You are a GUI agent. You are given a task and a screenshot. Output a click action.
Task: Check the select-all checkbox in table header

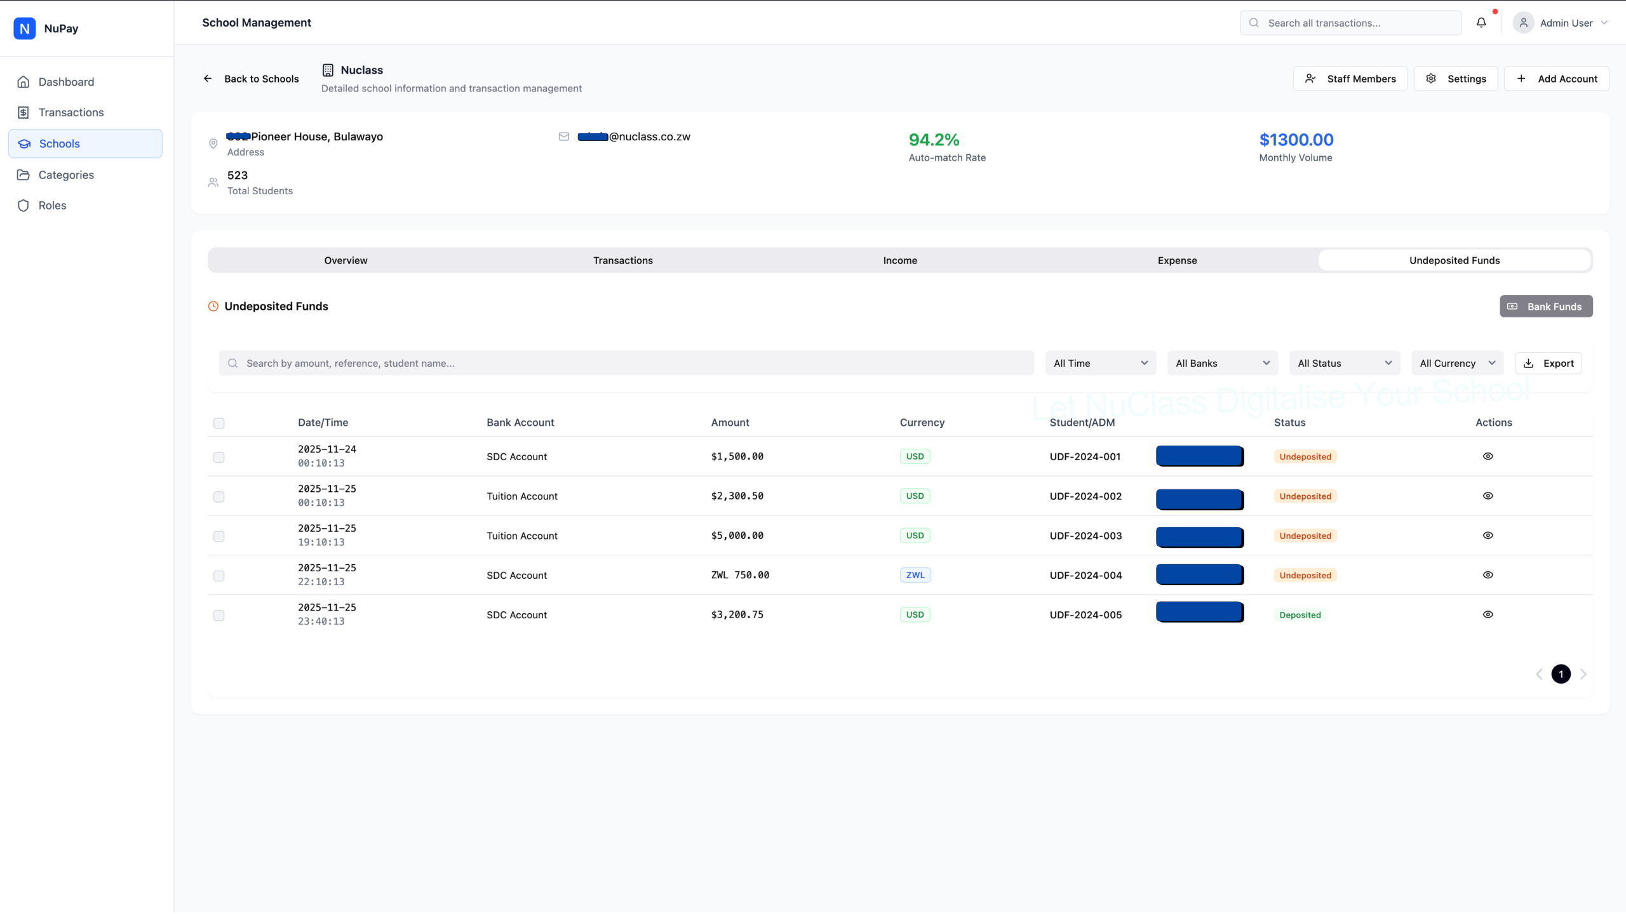218,423
